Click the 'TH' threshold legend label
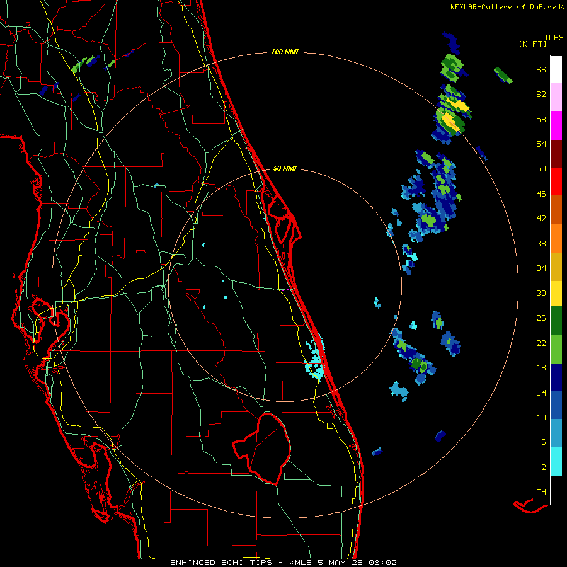Viewport: 567px width, 567px height. (541, 492)
